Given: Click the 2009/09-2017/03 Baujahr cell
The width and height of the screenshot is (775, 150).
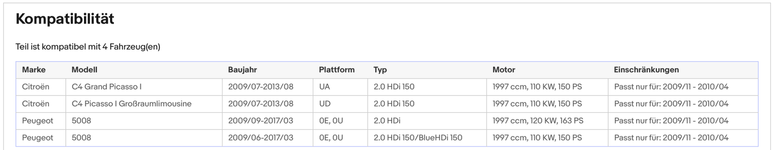Looking at the screenshot, I should (x=268, y=121).
